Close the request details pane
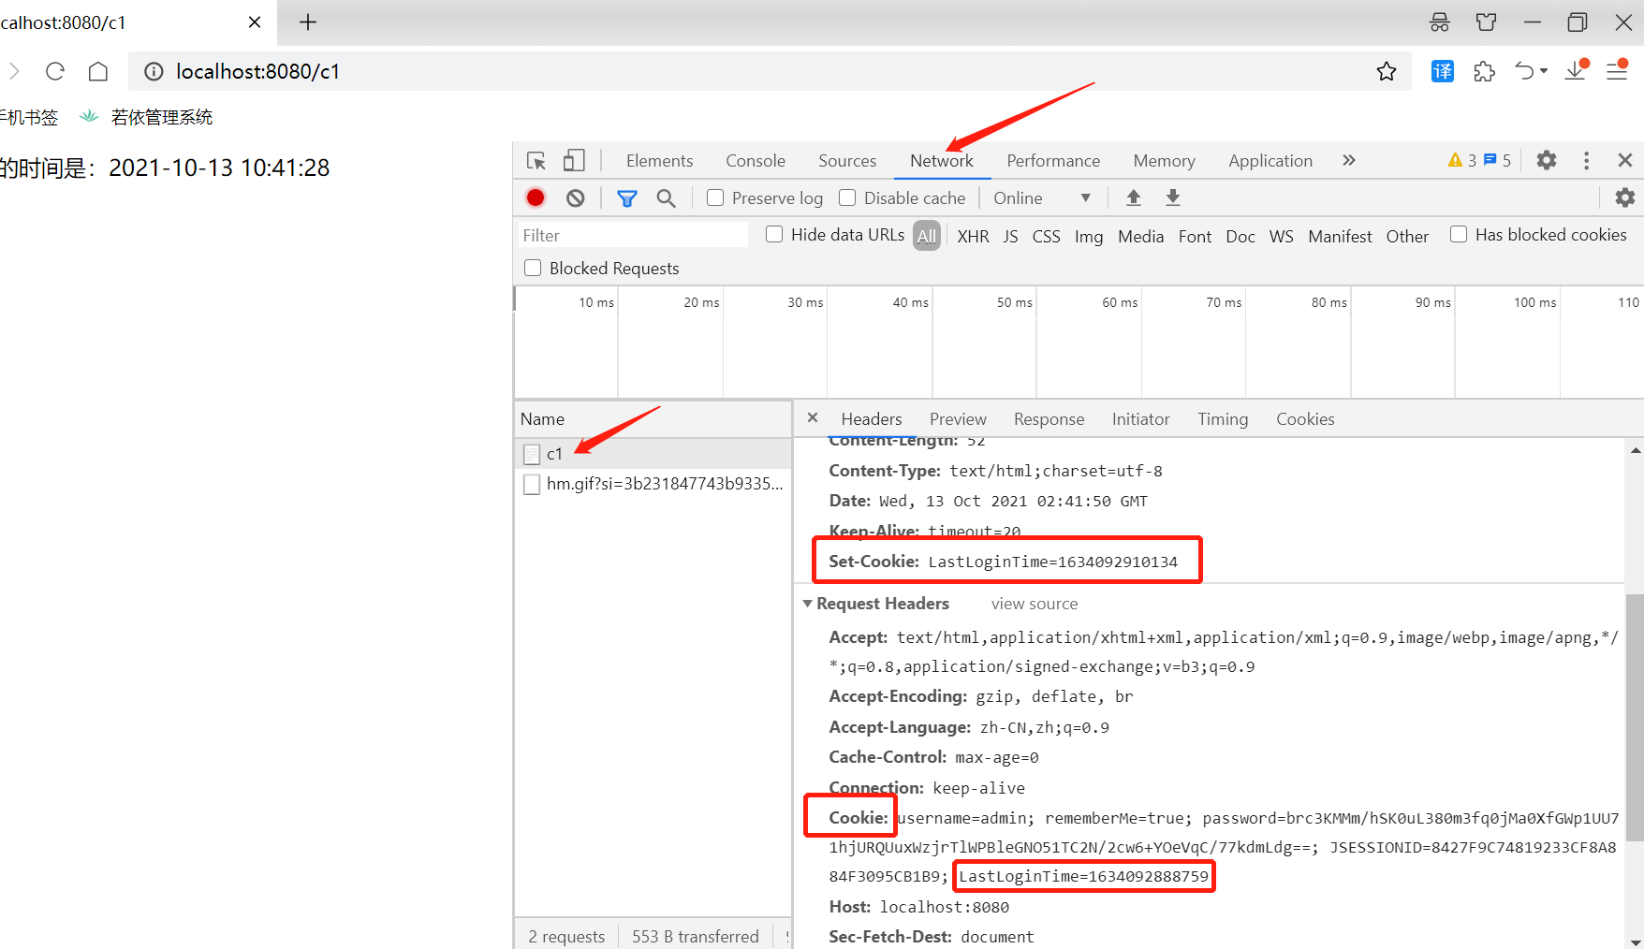 click(813, 417)
